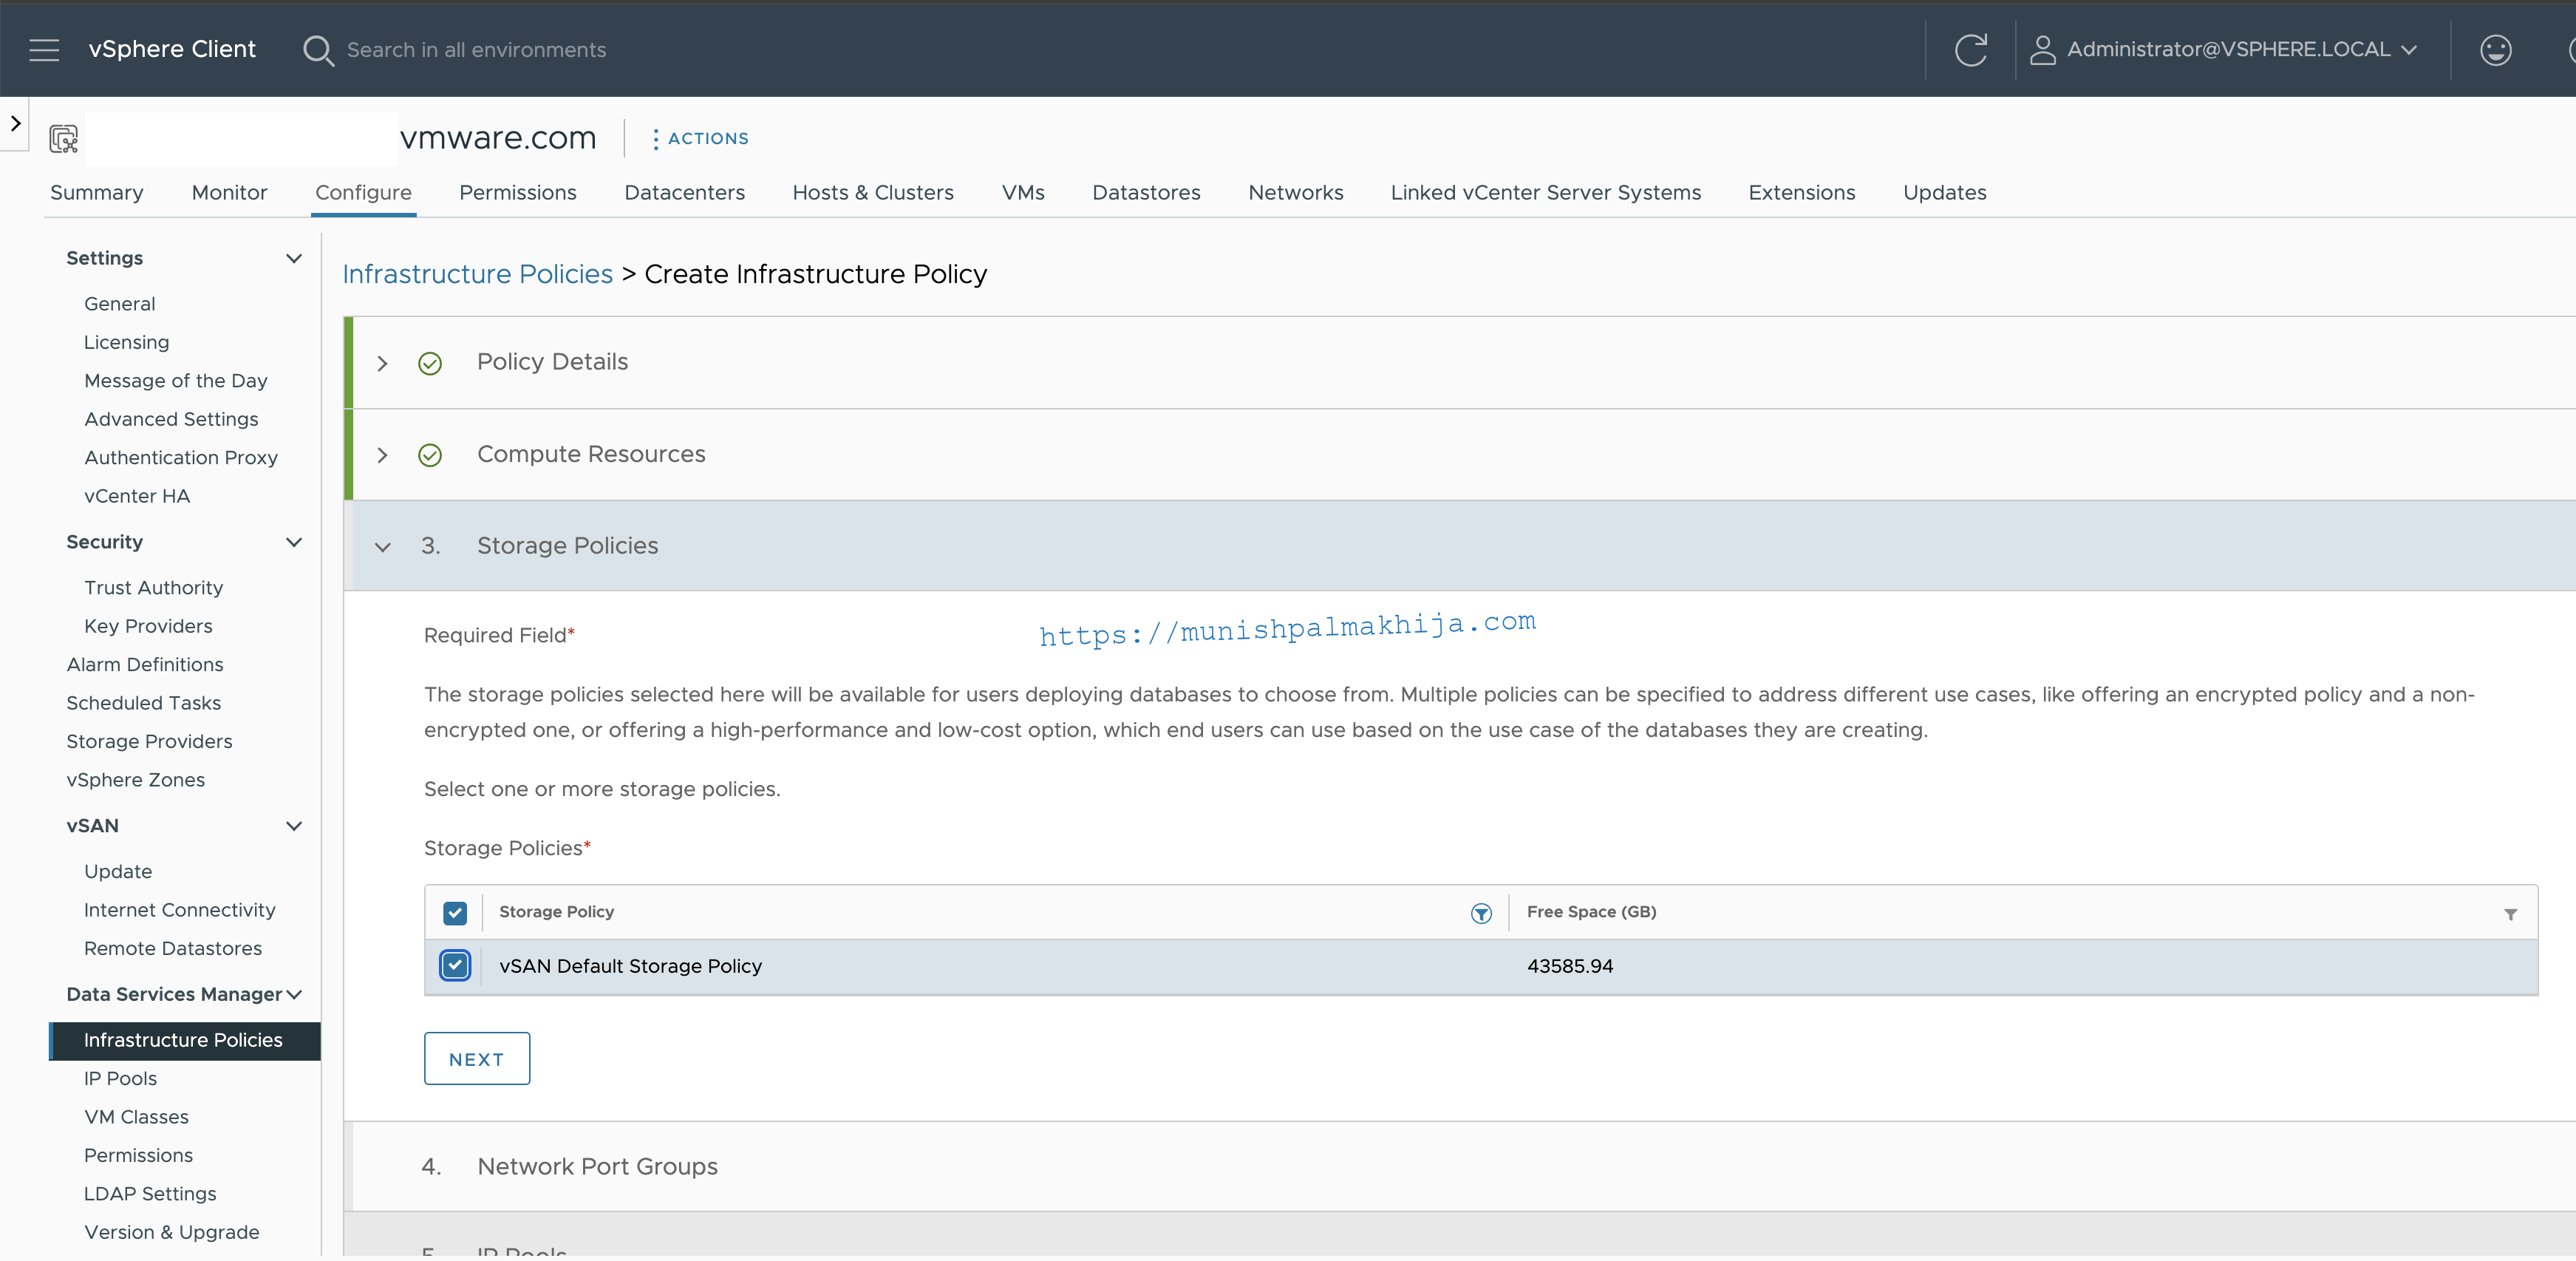Open the Extensions tab
The width and height of the screenshot is (2576, 1261).
pos(1801,192)
